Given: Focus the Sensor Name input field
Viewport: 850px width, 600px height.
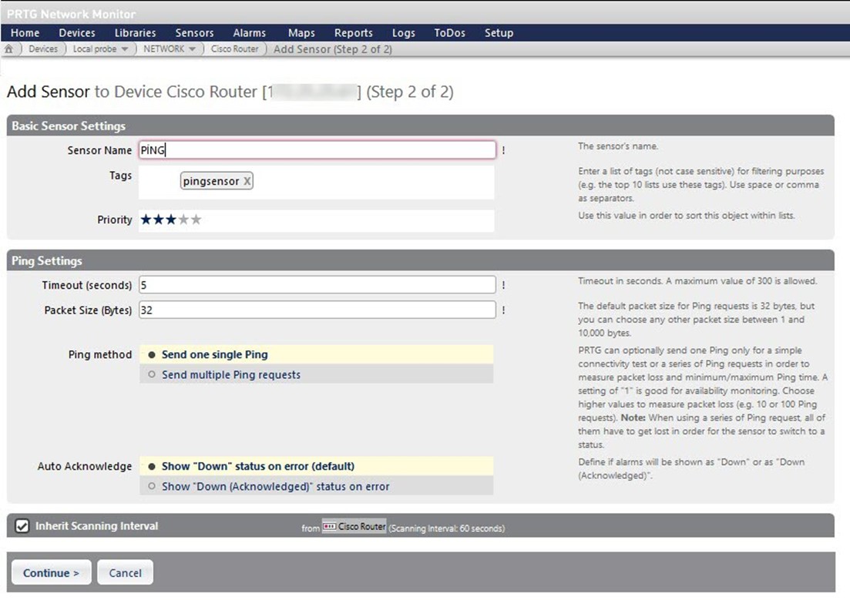Looking at the screenshot, I should point(317,150).
